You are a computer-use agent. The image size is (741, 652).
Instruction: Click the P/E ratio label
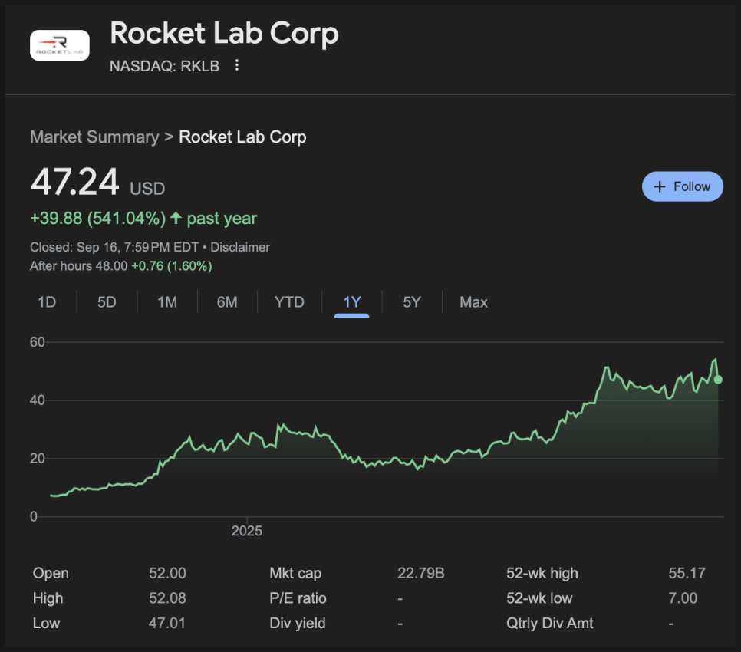coord(298,598)
